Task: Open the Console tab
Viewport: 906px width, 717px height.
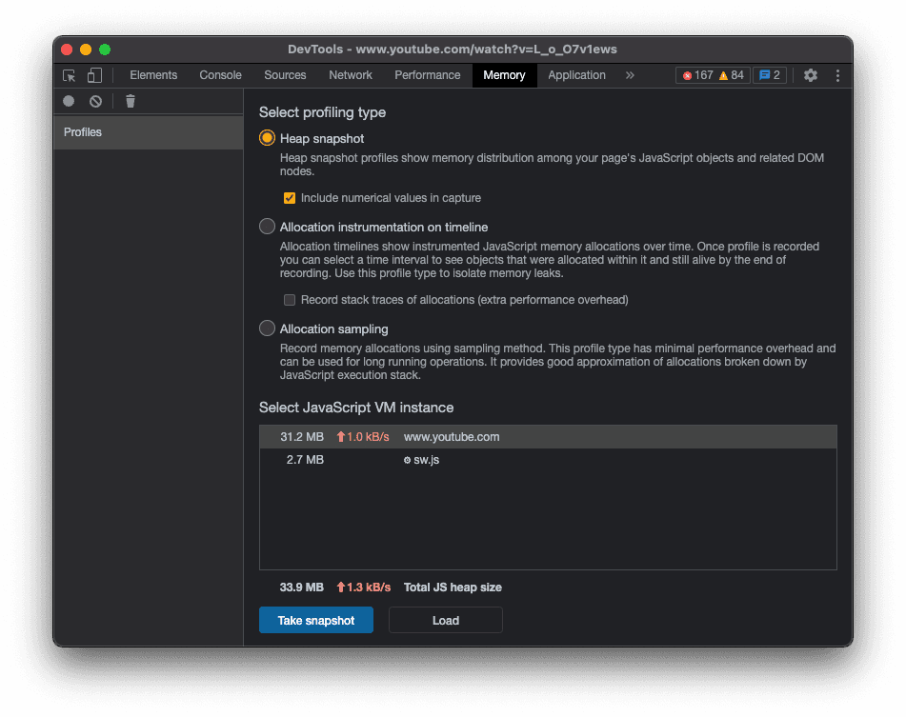Action: 220,75
